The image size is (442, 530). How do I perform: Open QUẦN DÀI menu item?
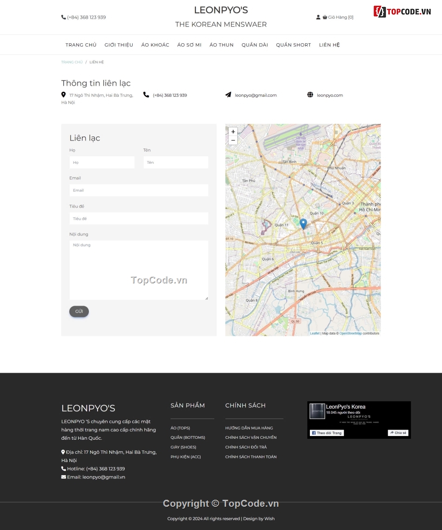[x=255, y=45]
